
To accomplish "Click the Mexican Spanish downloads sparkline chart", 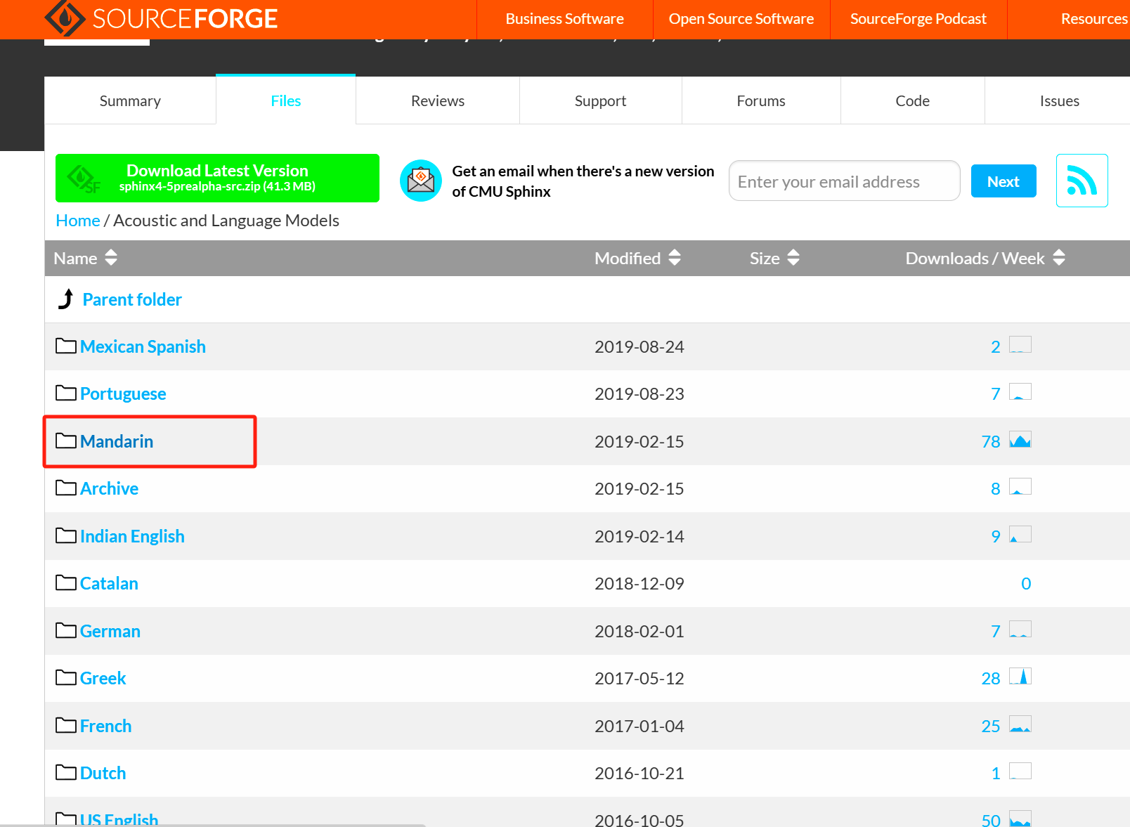I will 1020,345.
